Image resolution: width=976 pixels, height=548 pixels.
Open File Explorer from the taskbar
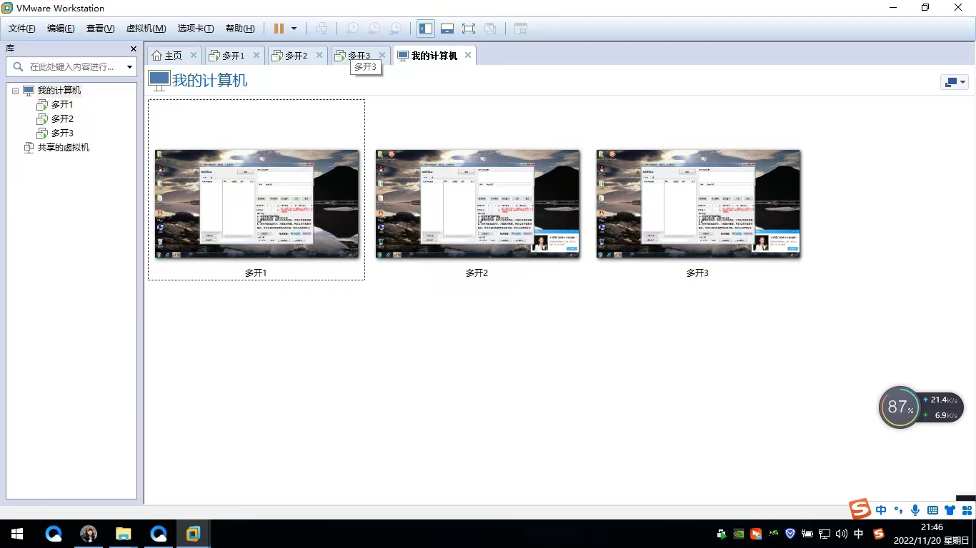[124, 534]
